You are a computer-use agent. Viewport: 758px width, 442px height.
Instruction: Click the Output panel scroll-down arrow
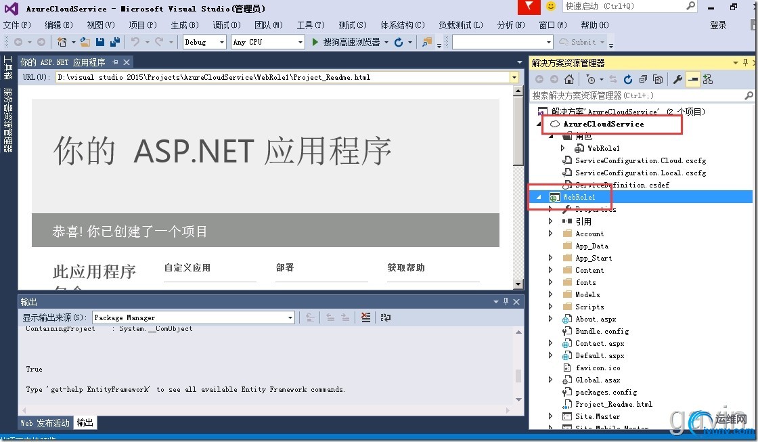(x=518, y=399)
